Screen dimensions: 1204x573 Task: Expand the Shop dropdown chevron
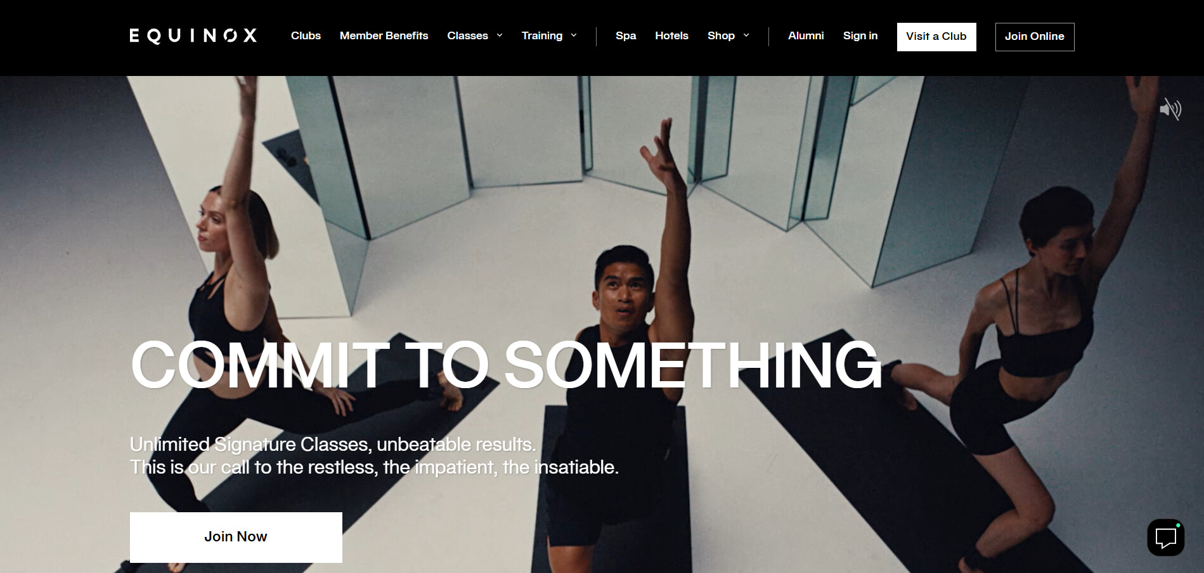746,35
